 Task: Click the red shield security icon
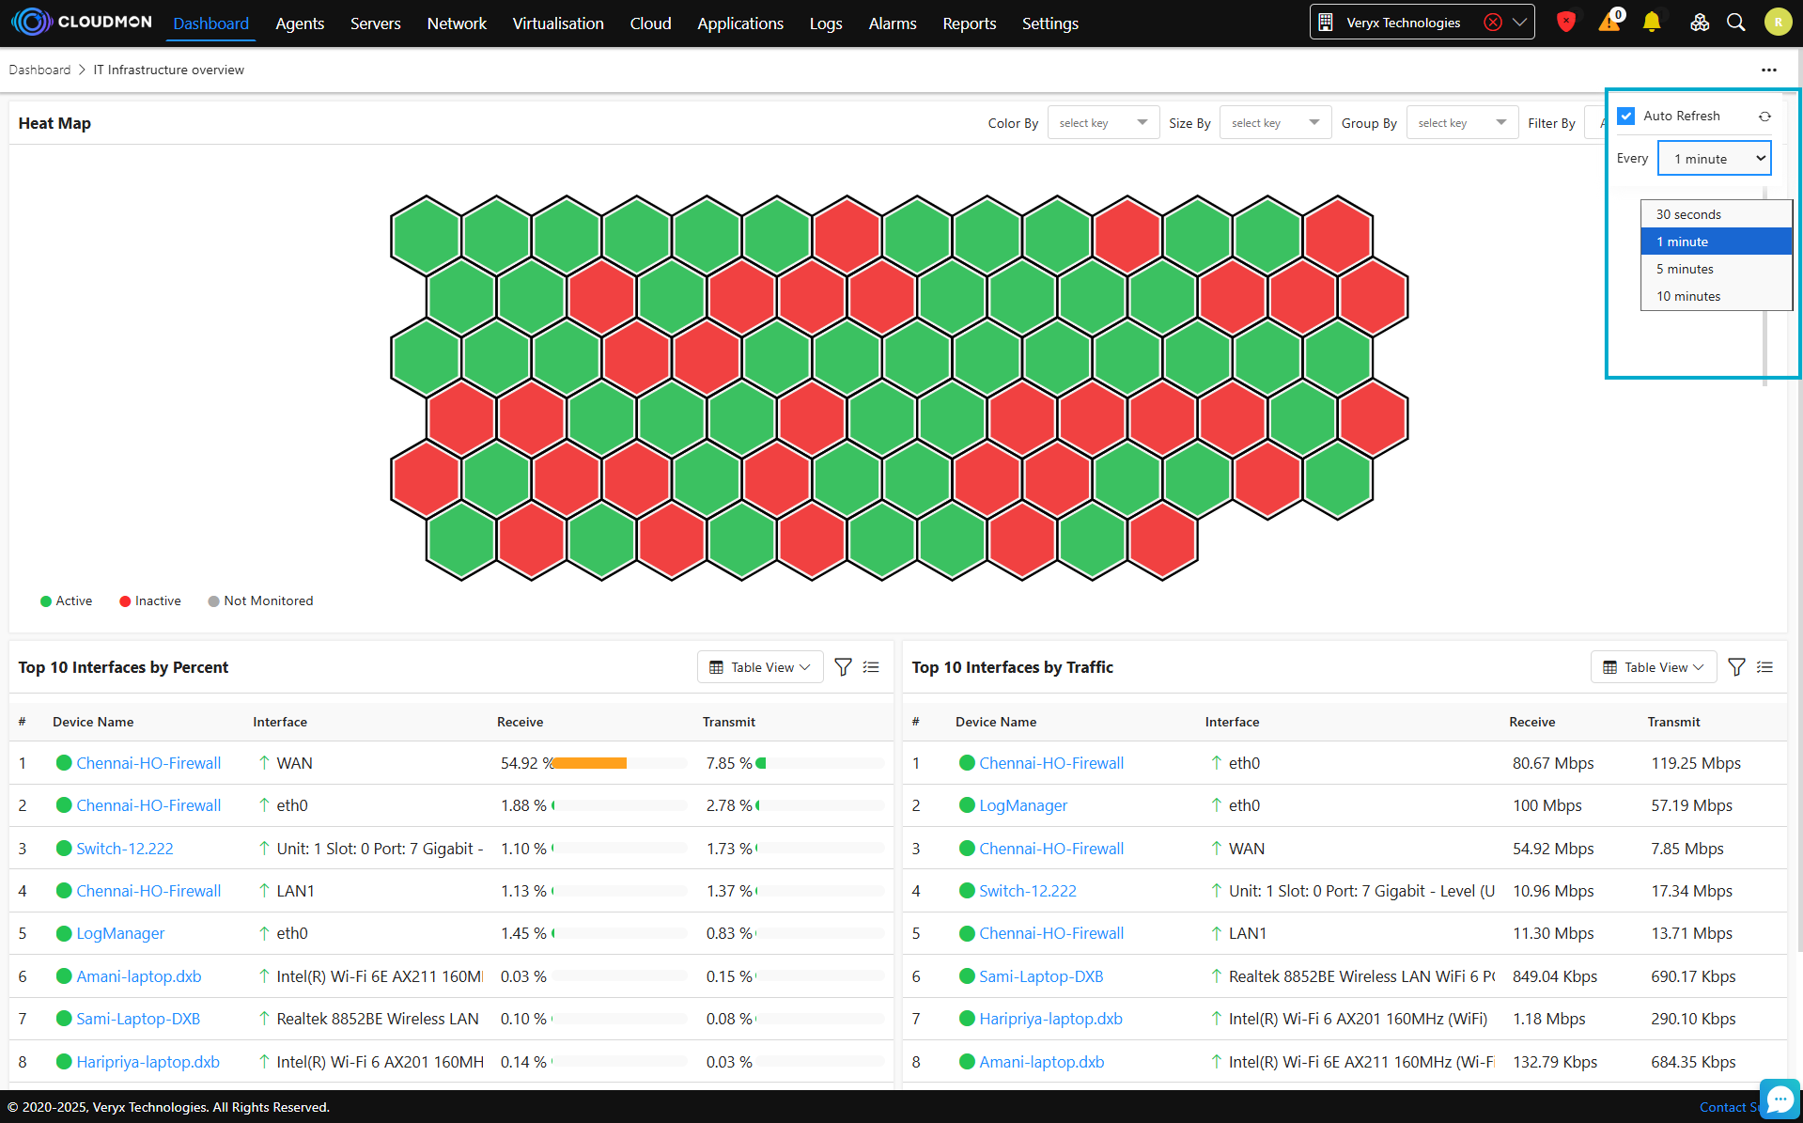(x=1565, y=23)
